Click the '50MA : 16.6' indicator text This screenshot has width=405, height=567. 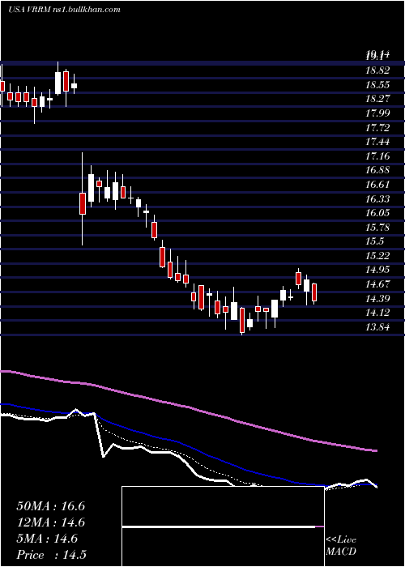pos(51,506)
